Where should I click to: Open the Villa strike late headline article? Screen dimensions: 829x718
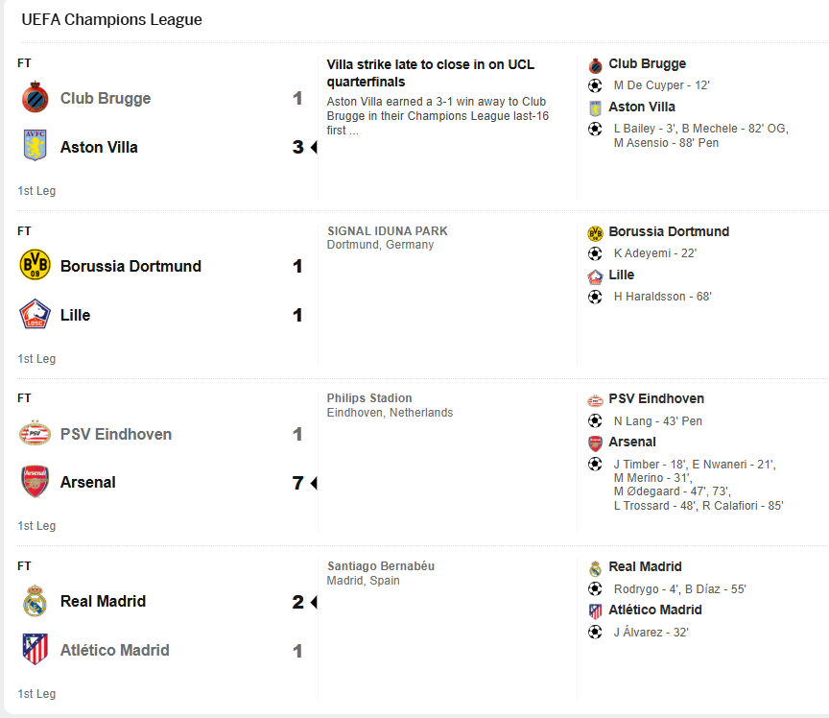point(431,73)
